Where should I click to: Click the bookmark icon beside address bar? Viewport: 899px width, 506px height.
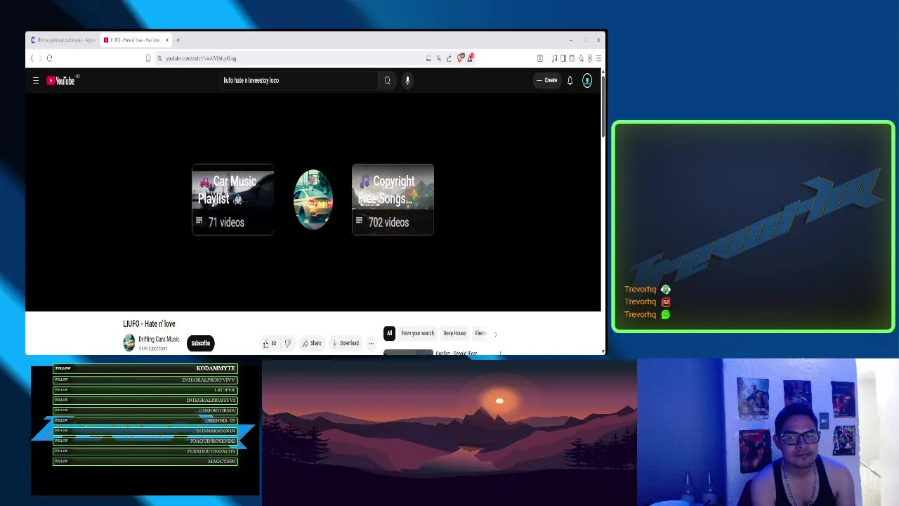tap(148, 58)
